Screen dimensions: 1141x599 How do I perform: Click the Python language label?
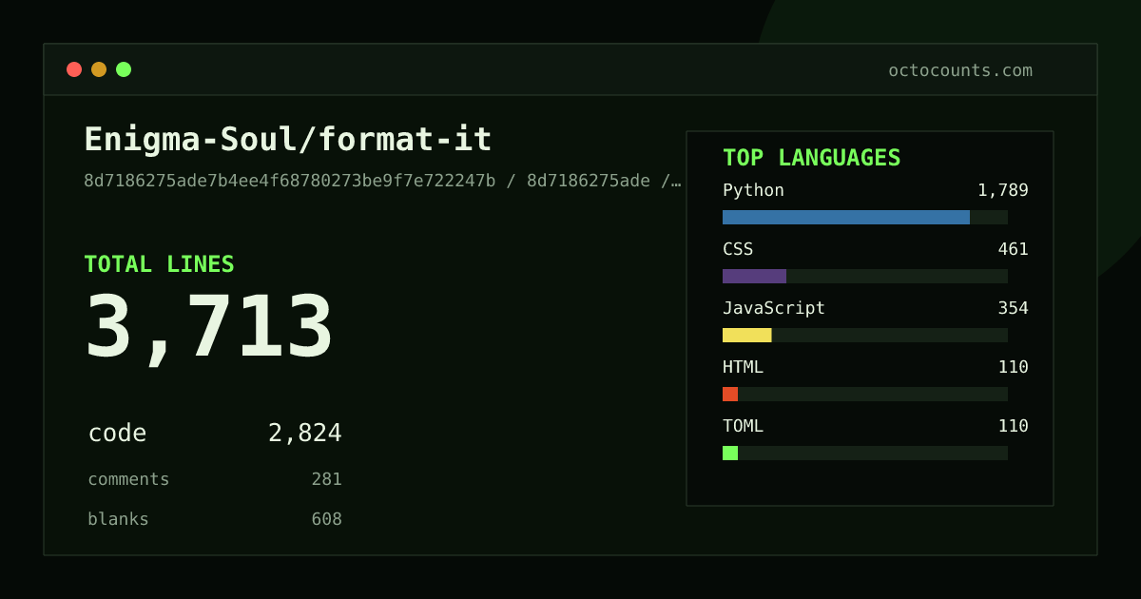coord(753,190)
